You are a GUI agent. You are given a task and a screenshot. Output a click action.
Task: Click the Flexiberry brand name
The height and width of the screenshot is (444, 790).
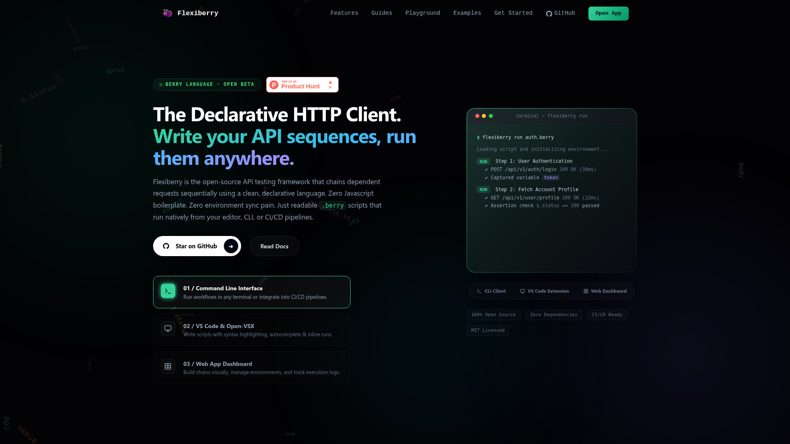pos(198,13)
